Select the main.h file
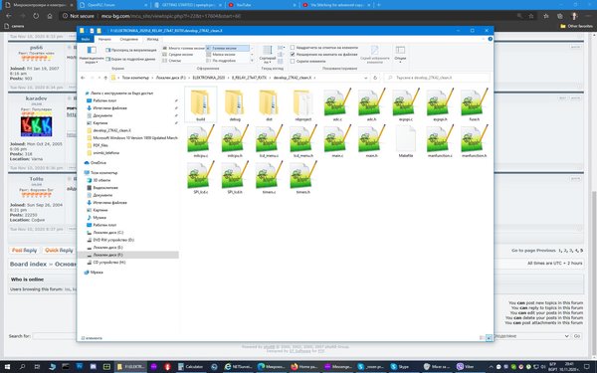Screen dimensions: 597x373 point(371,140)
